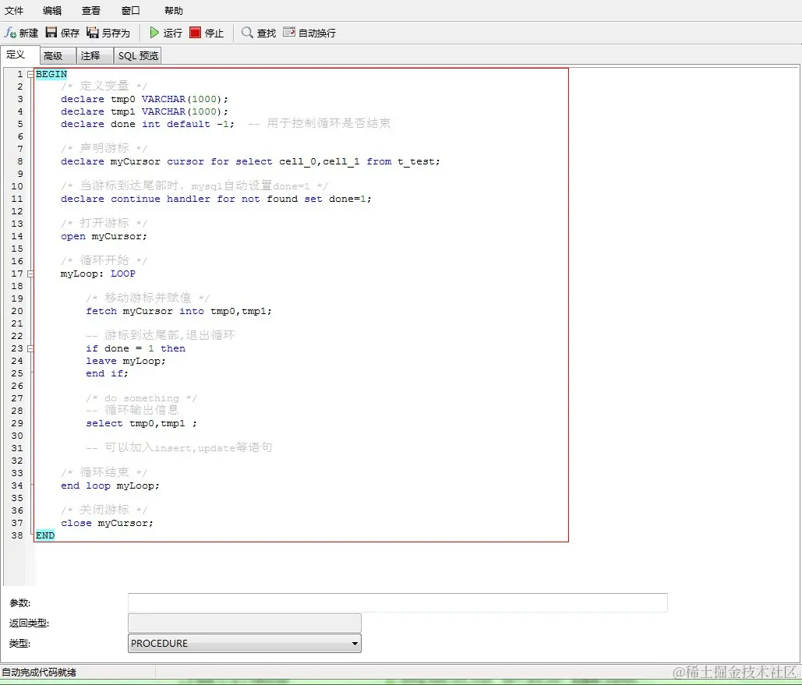Image resolution: width=802 pixels, height=685 pixels.
Task: Click 'open myCursor;' line
Action: point(104,236)
